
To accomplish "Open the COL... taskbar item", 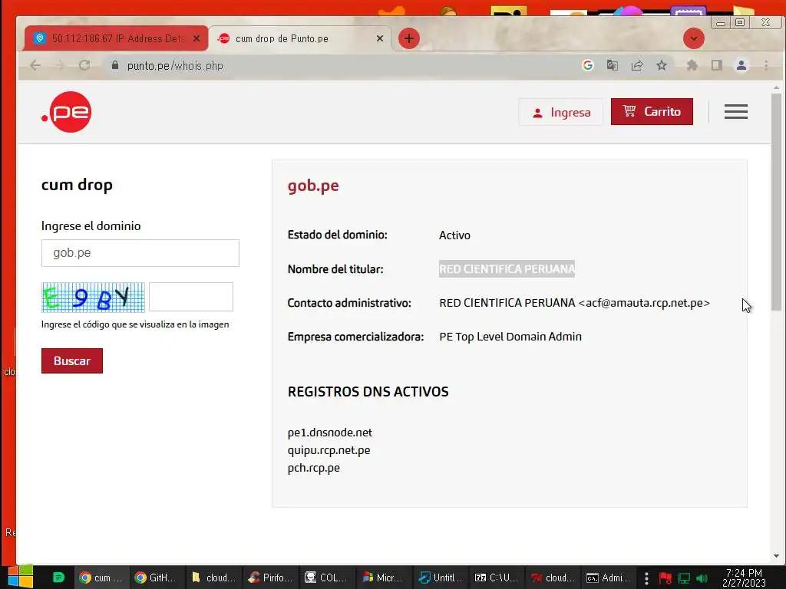I will [327, 577].
